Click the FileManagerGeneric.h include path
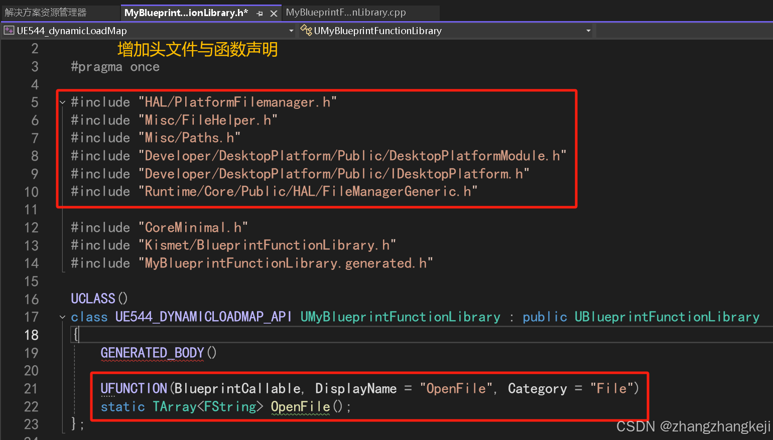The width and height of the screenshot is (773, 440). [308, 192]
